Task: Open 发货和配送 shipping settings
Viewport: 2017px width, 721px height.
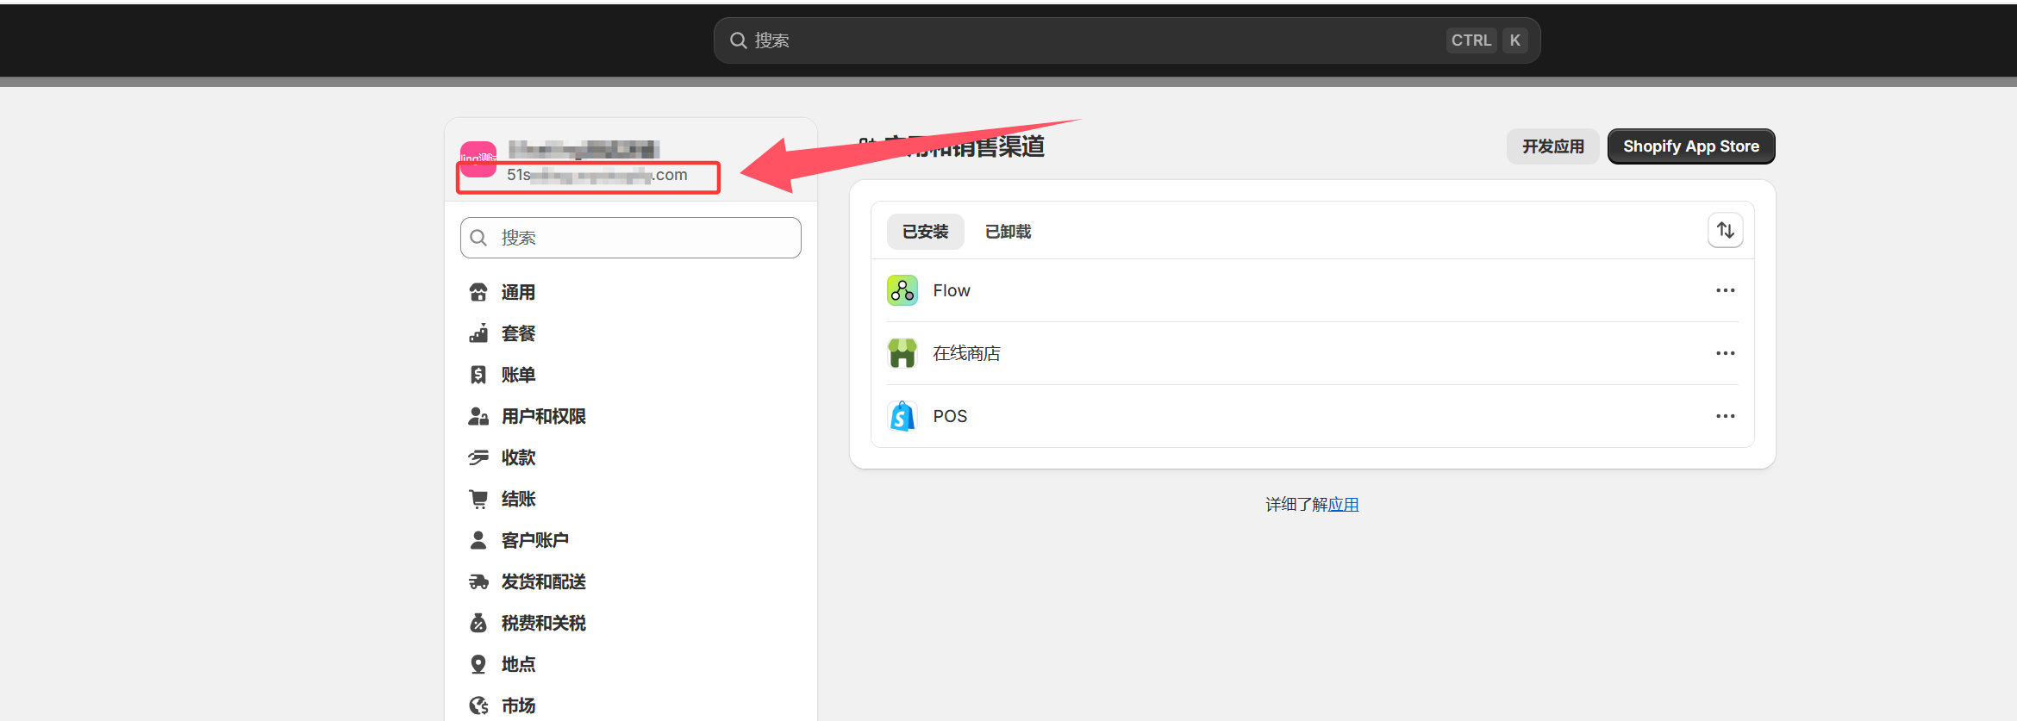Action: click(542, 582)
